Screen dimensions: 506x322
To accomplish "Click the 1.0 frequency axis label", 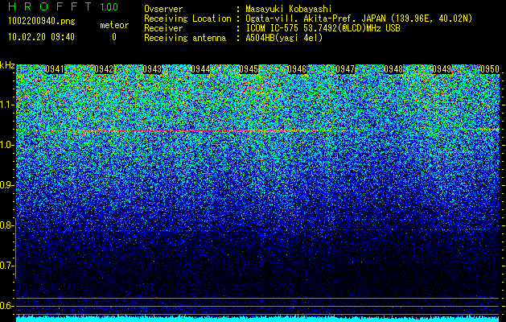I will (6, 145).
